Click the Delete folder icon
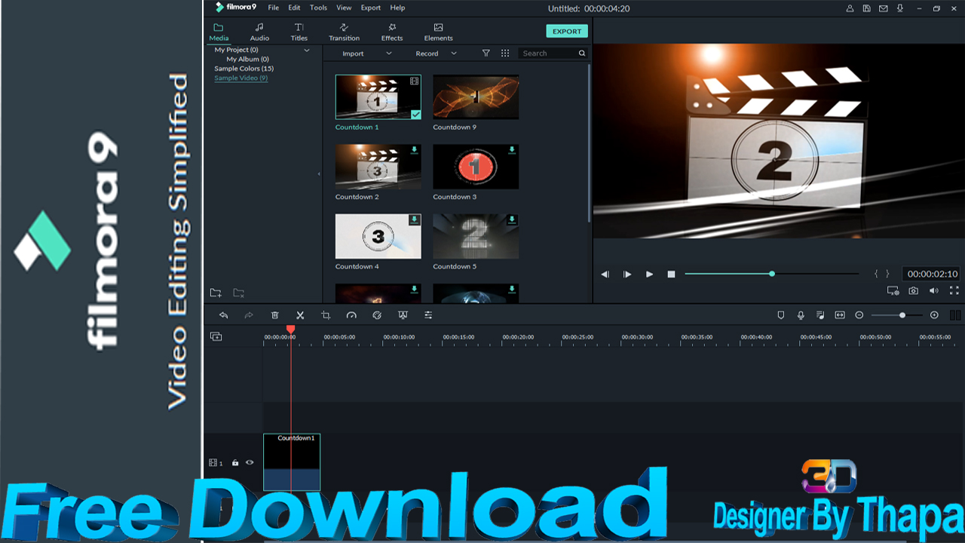965x543 pixels. pyautogui.click(x=239, y=293)
